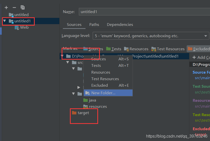Click Add Content Root button
The height and width of the screenshot is (141, 210).
click(x=201, y=58)
